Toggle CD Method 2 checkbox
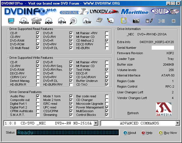 (107, 41)
